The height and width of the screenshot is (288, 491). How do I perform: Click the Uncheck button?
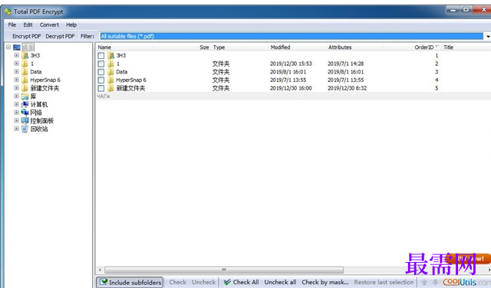pyautogui.click(x=204, y=282)
